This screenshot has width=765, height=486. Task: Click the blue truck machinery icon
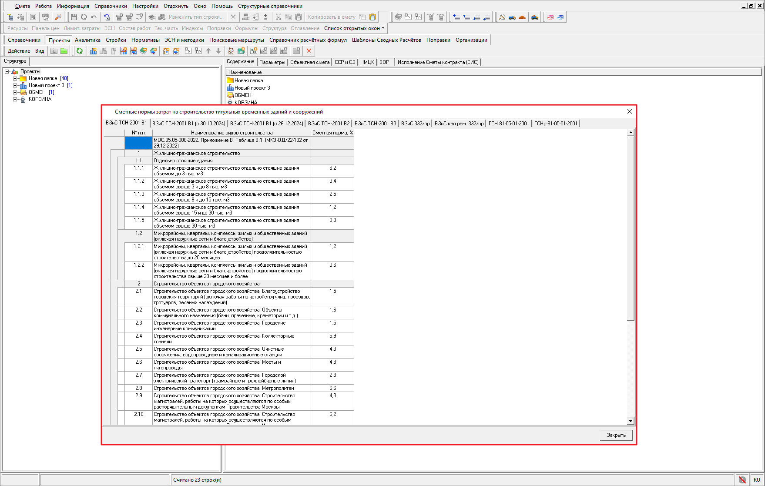512,17
